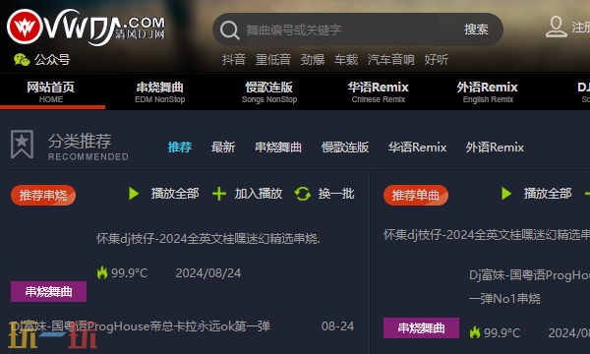Viewport: 590px width, 354px height.
Task: Select the 抖音 hot keyword
Action: 234,59
